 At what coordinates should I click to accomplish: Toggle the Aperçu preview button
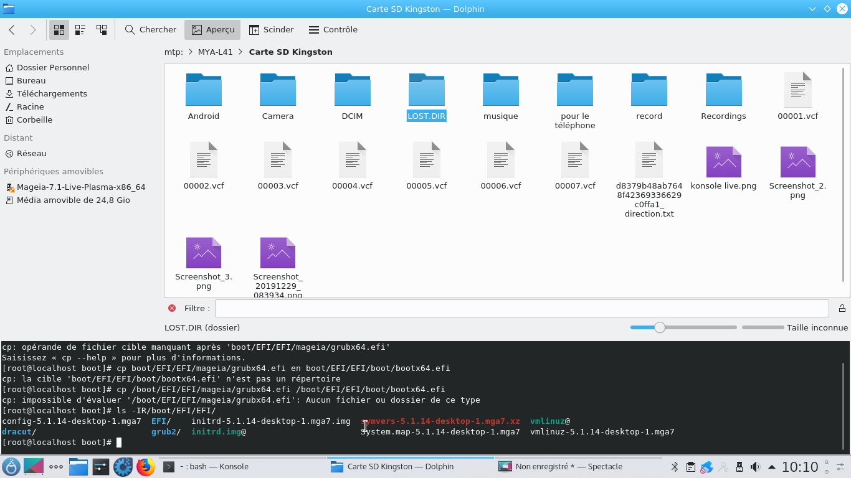click(x=213, y=29)
